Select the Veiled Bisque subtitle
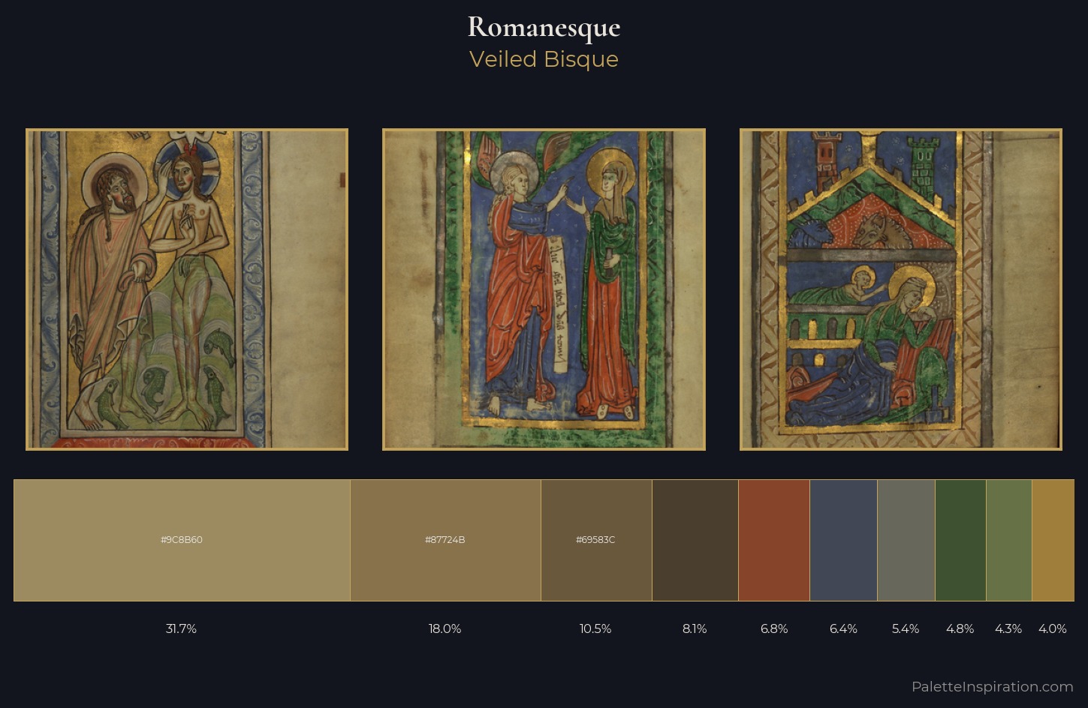 (544, 59)
